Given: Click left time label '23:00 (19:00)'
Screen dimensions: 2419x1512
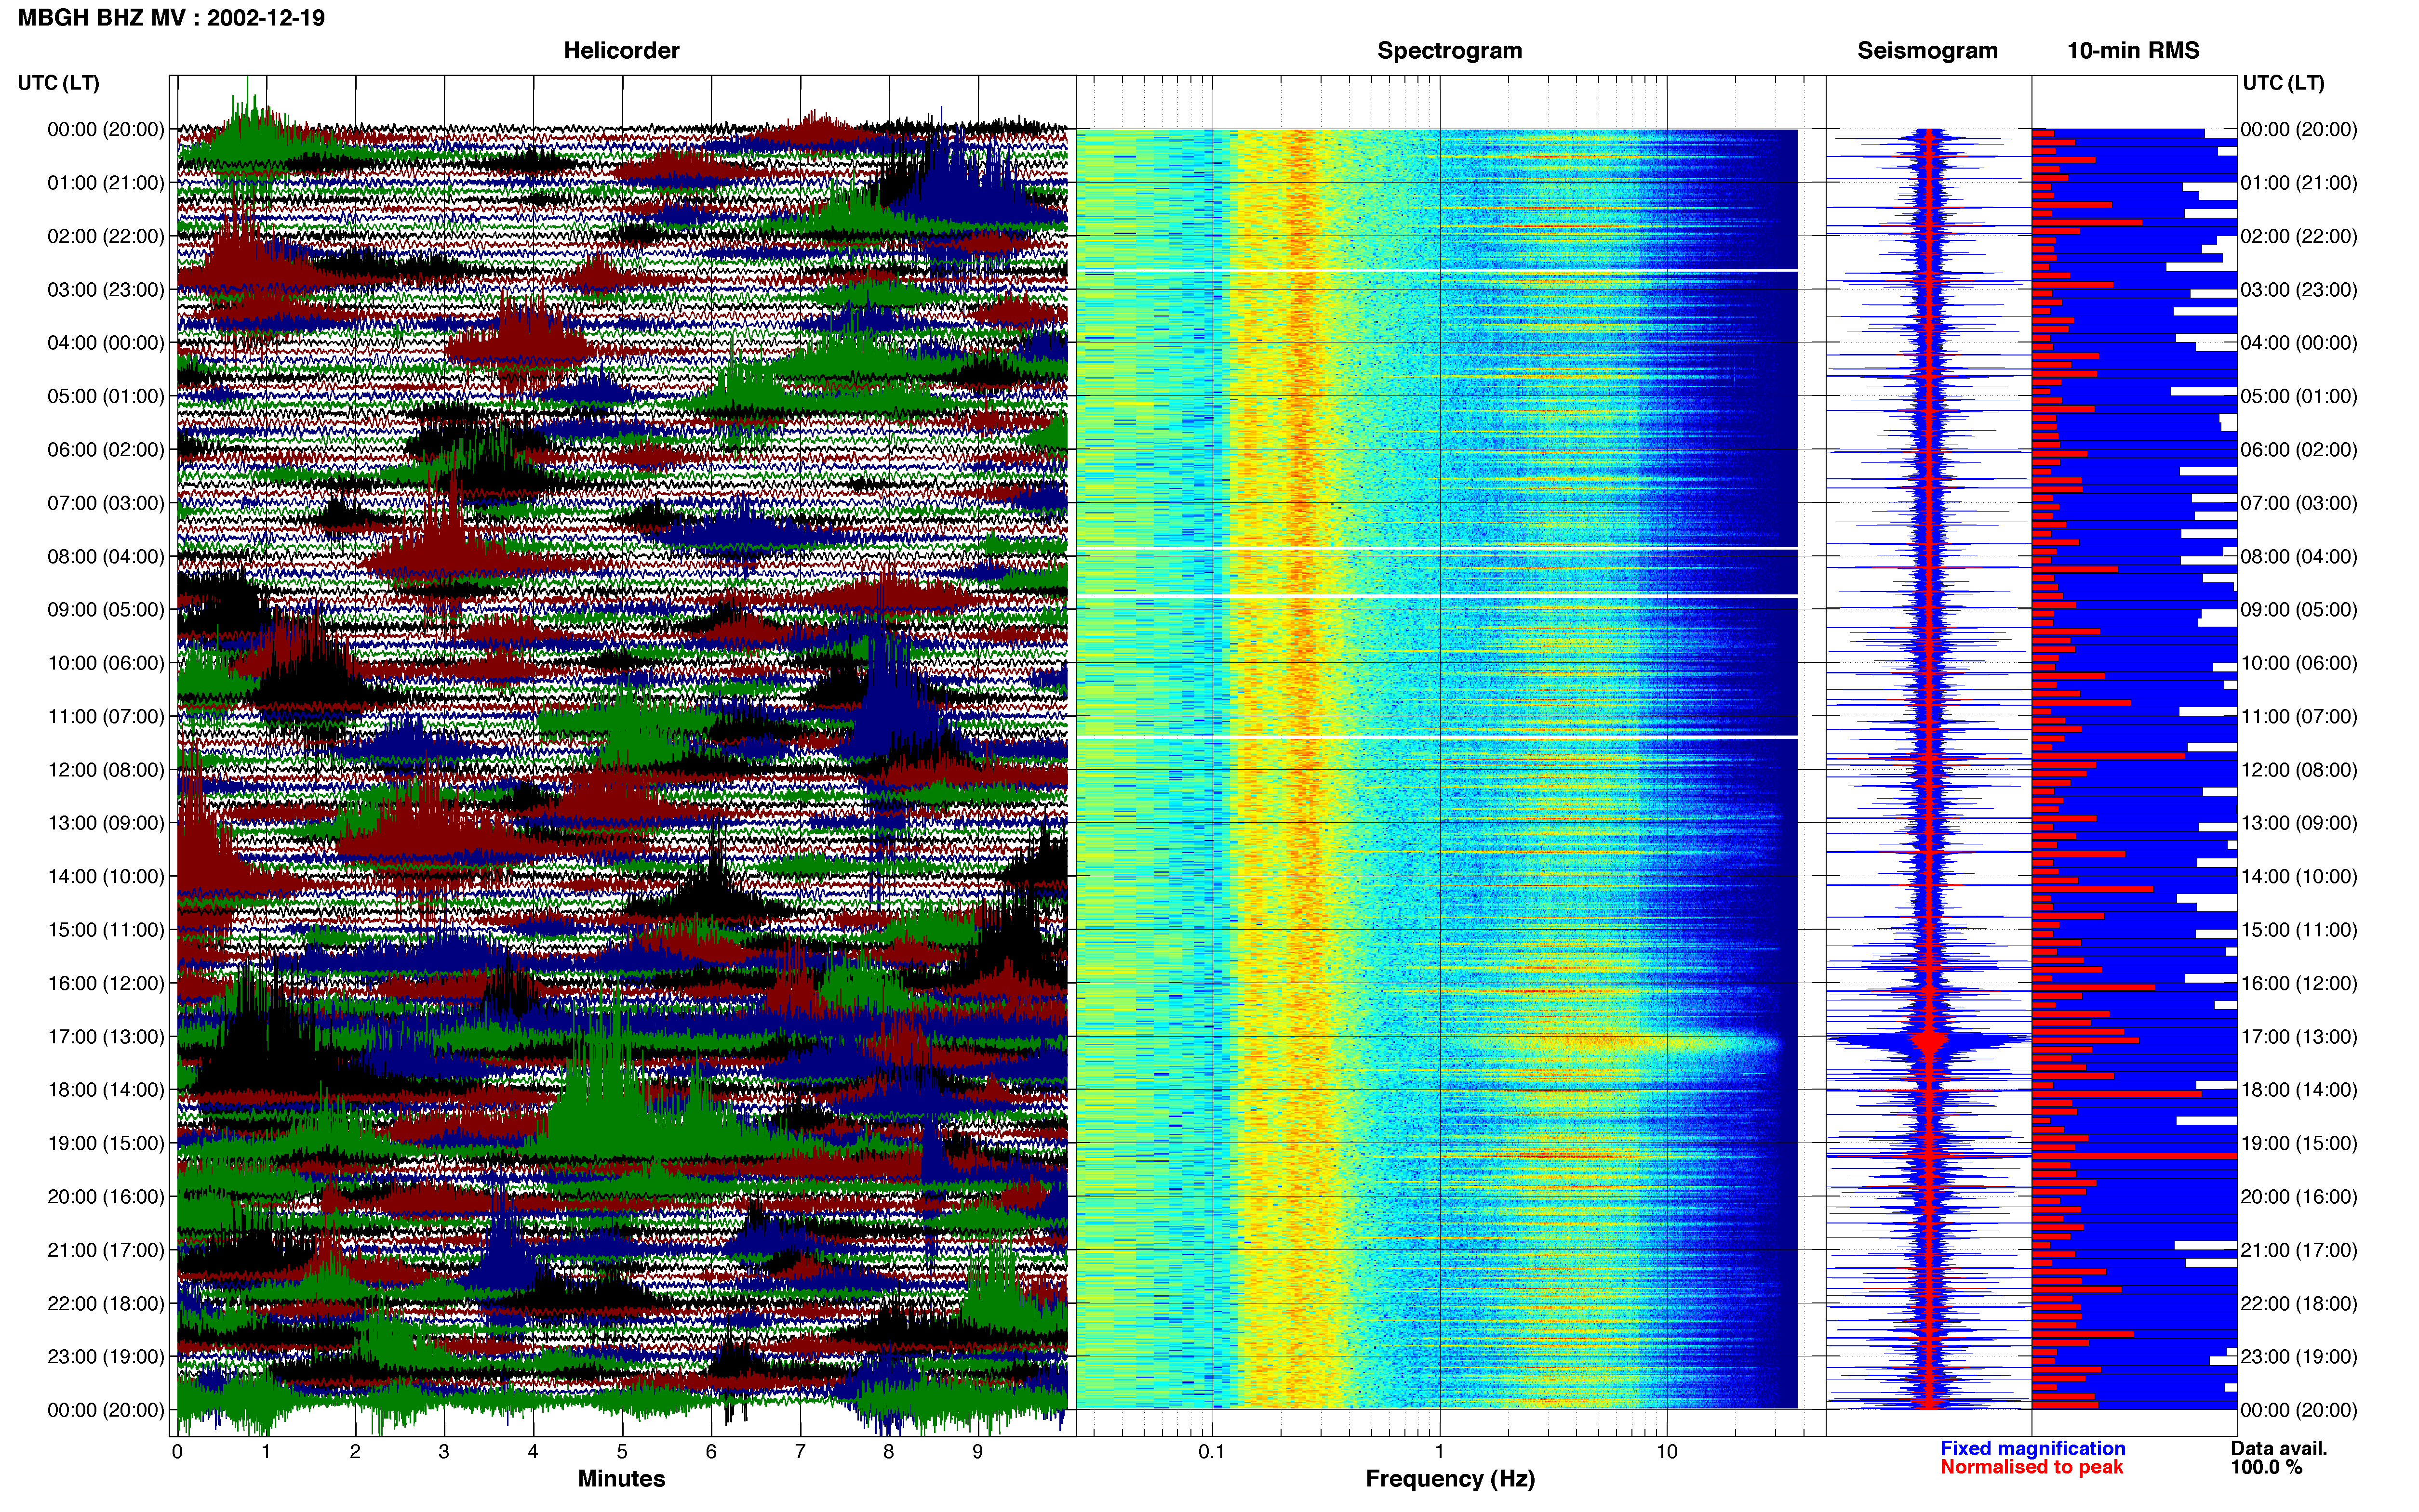Looking at the screenshot, I should [106, 1357].
